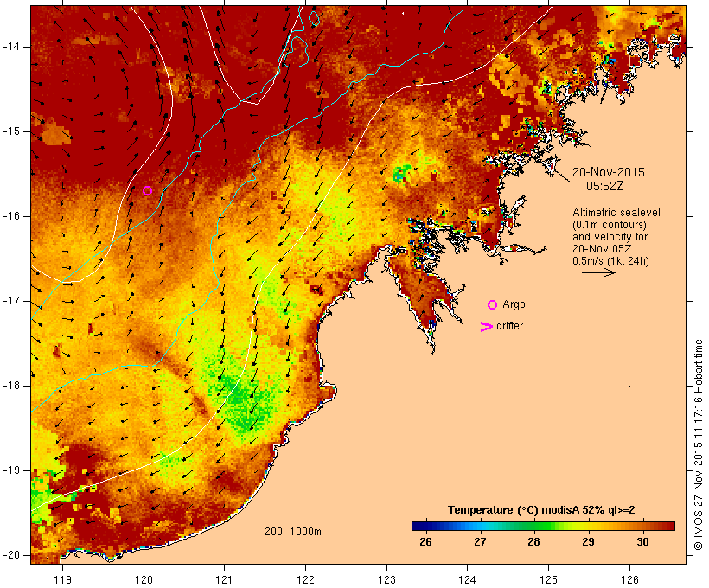The image size is (709, 588).
Task: Click latitude axis label -18
Action: pyautogui.click(x=11, y=386)
